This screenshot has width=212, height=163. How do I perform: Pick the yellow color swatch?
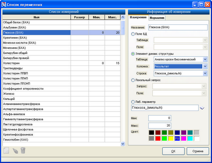click(x=171, y=139)
